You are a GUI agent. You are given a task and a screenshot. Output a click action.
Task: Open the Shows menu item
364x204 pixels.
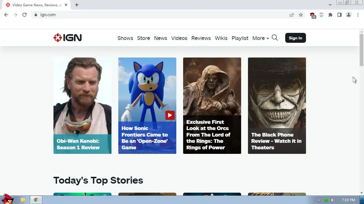tap(125, 38)
